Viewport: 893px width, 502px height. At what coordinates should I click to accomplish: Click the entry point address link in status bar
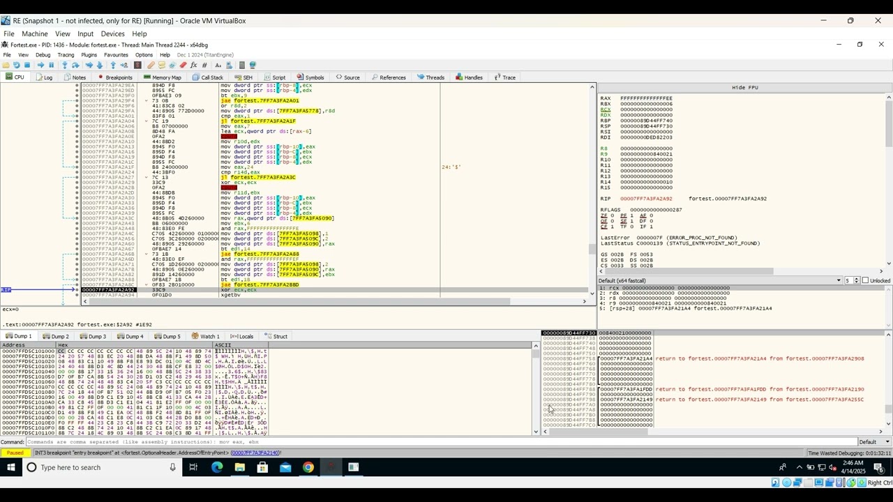tap(256, 452)
